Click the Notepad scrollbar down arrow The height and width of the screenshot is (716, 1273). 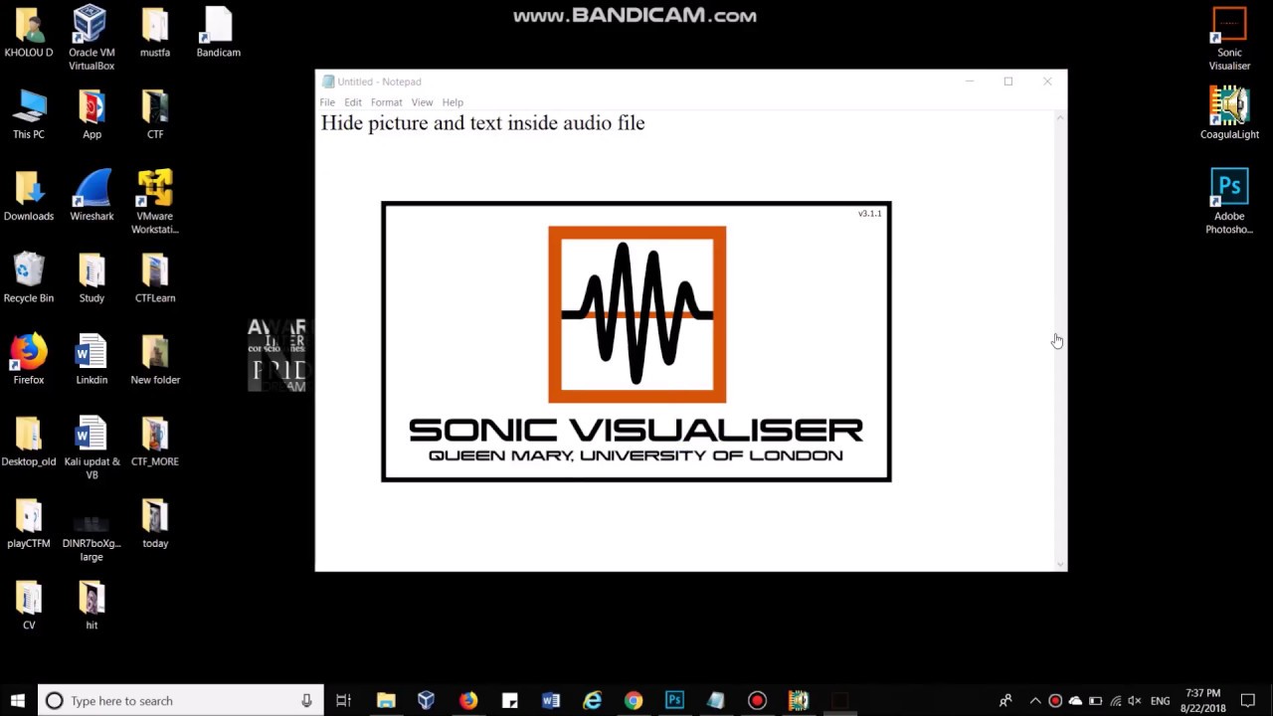pos(1060,564)
